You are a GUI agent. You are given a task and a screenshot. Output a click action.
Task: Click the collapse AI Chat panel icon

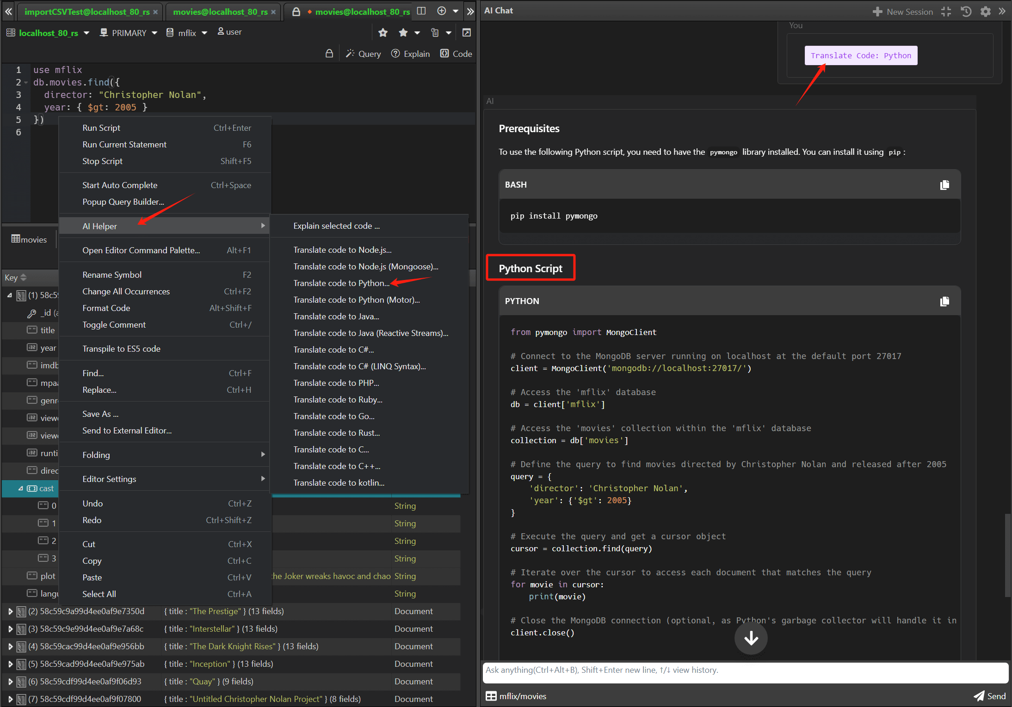pyautogui.click(x=946, y=12)
